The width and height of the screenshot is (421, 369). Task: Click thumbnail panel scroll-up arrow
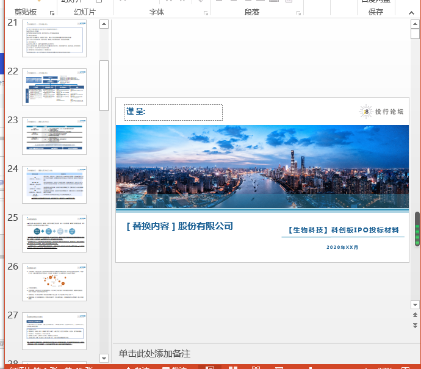coord(104,24)
